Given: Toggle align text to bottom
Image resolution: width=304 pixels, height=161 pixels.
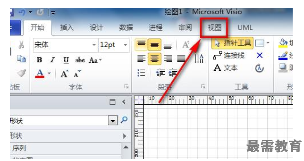Looking at the screenshot, I should [x=167, y=46].
